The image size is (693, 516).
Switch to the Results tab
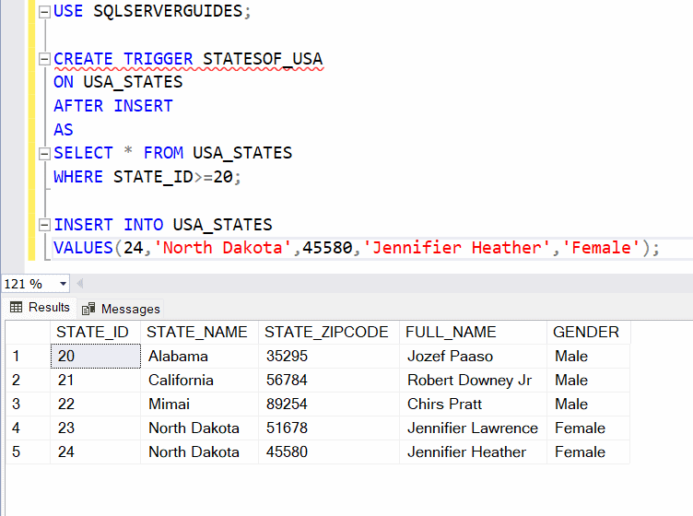pos(40,308)
